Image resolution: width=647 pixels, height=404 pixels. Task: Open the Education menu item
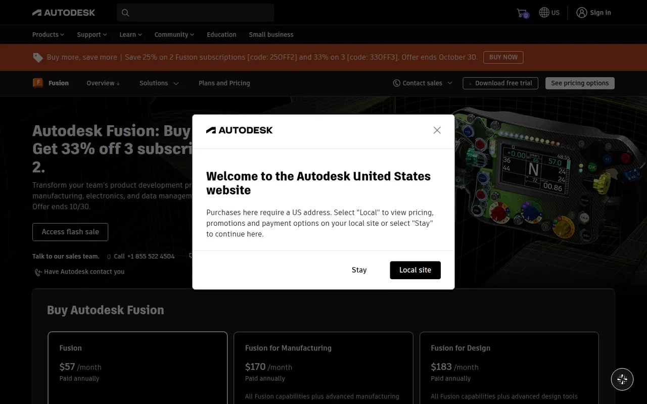tap(221, 34)
